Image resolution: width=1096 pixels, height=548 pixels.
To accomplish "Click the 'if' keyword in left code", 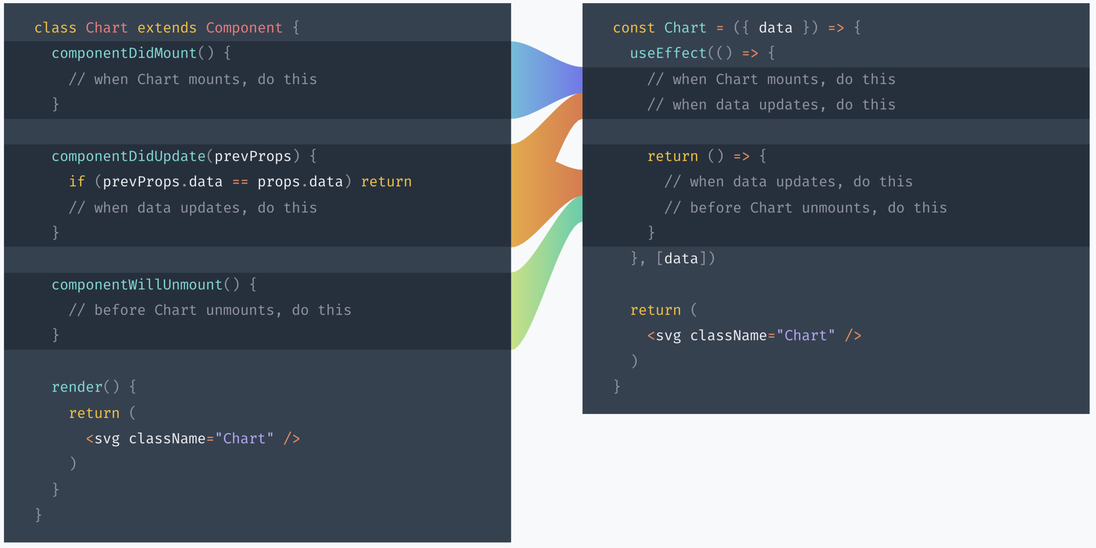I will (77, 182).
